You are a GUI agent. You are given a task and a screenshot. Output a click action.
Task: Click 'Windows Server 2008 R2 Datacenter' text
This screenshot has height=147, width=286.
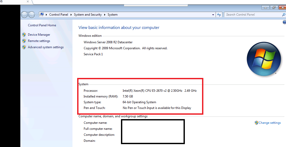[108, 42]
